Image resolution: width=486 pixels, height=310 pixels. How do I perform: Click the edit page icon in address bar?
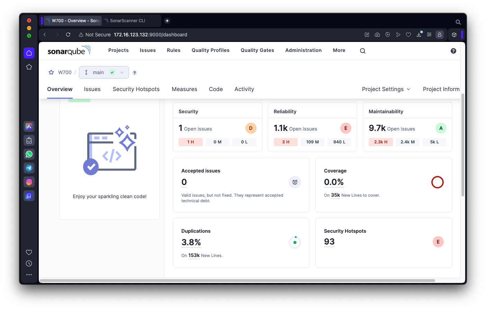[x=367, y=35]
